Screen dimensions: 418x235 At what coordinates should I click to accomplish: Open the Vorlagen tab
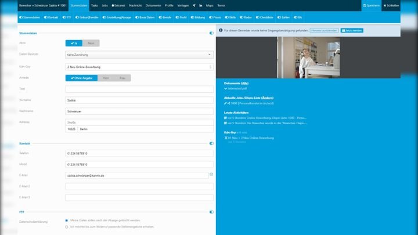click(183, 5)
